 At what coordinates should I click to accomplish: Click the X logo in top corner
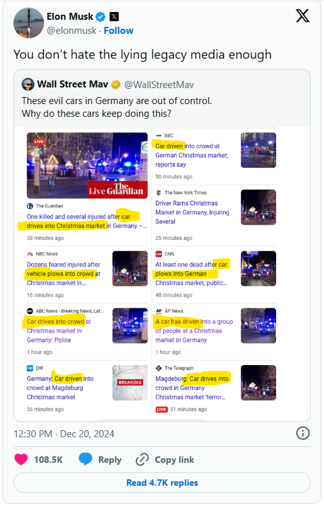302,15
